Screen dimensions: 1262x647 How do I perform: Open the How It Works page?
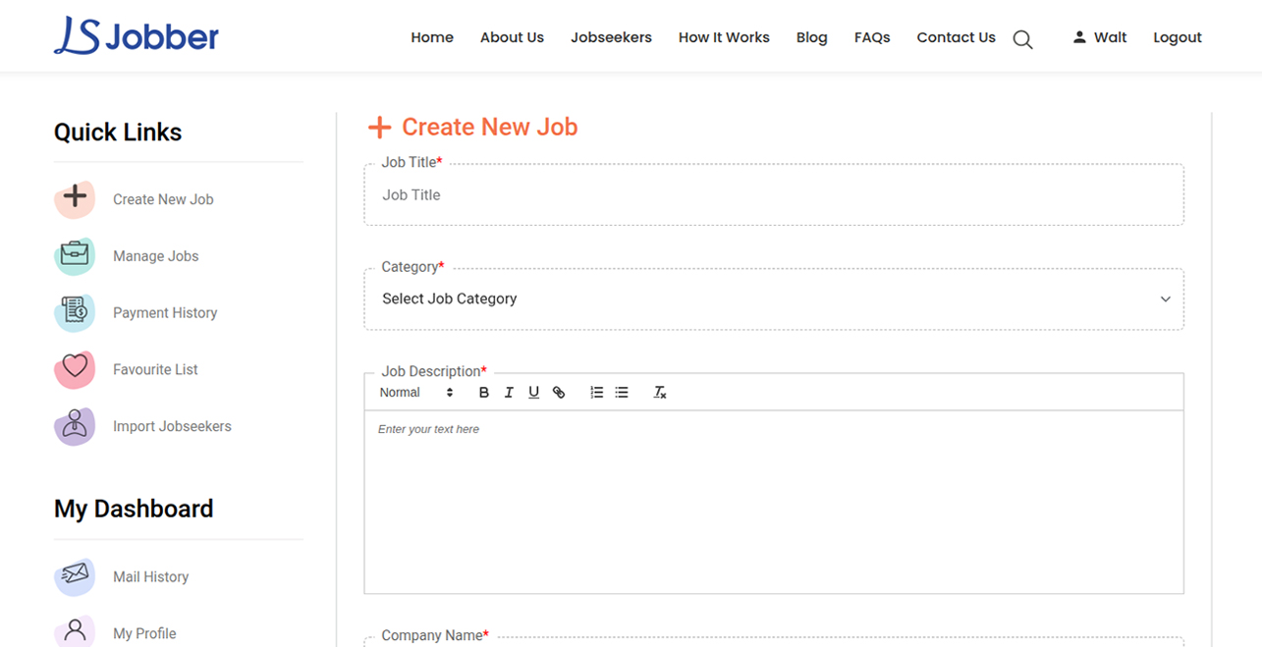pyautogui.click(x=724, y=36)
